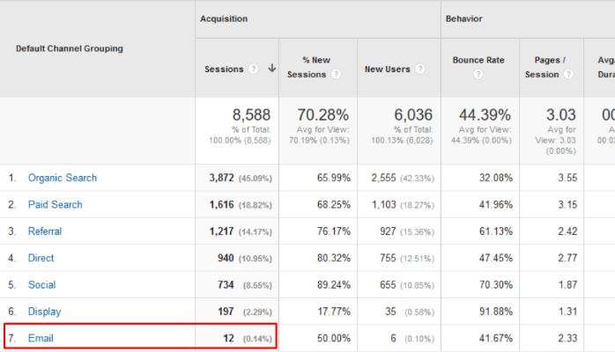Click Display new sessions 17.77%

[334, 312]
